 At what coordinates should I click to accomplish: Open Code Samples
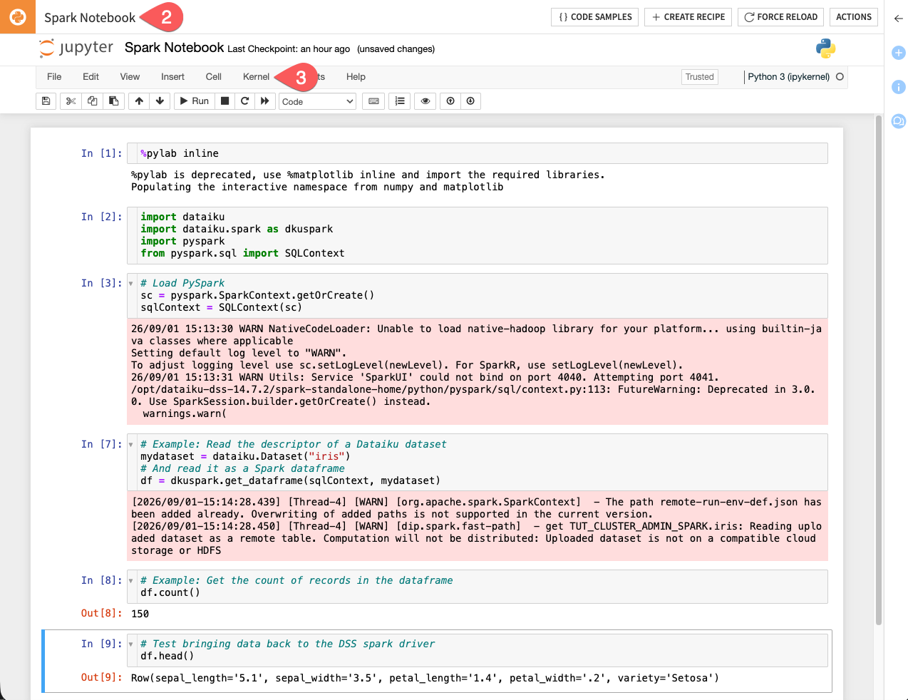(595, 17)
